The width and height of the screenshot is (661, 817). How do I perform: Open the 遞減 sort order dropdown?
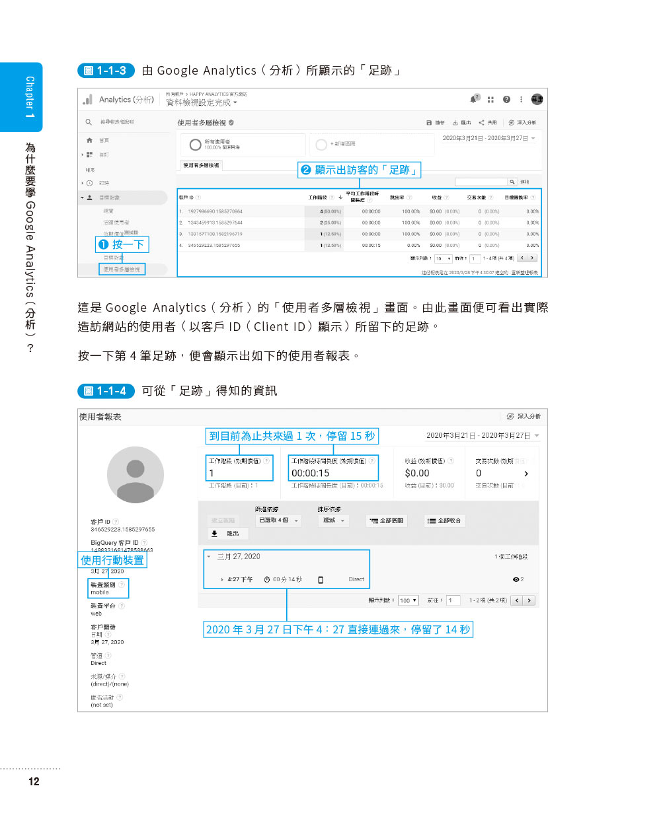click(x=334, y=520)
